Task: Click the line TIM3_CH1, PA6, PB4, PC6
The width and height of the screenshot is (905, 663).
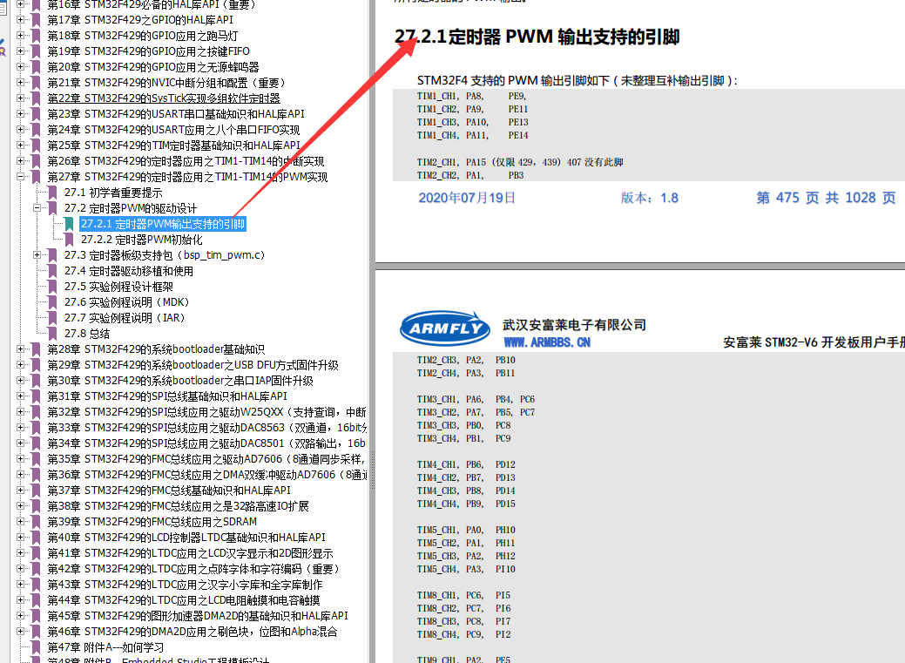Action: [x=476, y=399]
